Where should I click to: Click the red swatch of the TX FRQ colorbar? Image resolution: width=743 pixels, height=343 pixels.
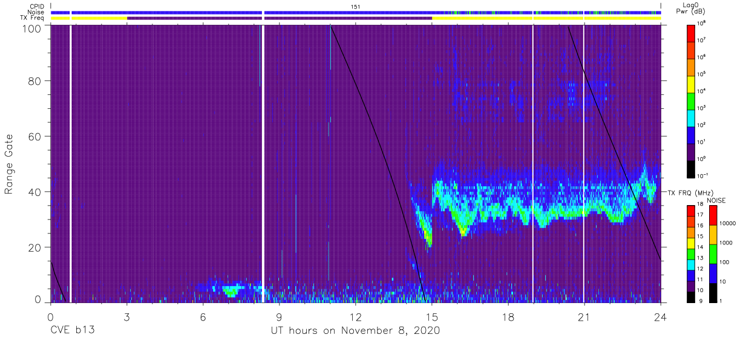(x=690, y=211)
